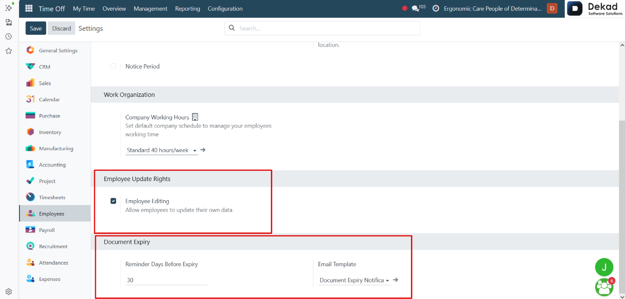Open the Standard 40 hours/week dropdown
Screen dimensions: 625x299
[x=161, y=150]
